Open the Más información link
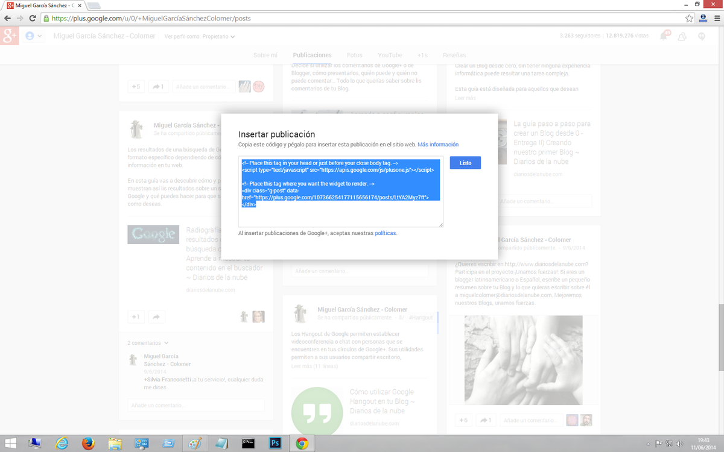 pyautogui.click(x=438, y=145)
